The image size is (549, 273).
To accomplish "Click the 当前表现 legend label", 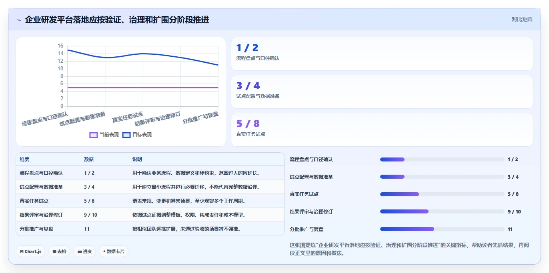I will pos(109,135).
